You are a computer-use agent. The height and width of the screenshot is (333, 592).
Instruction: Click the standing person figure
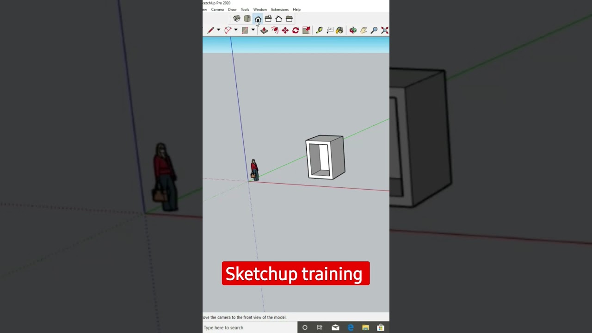coord(254,170)
